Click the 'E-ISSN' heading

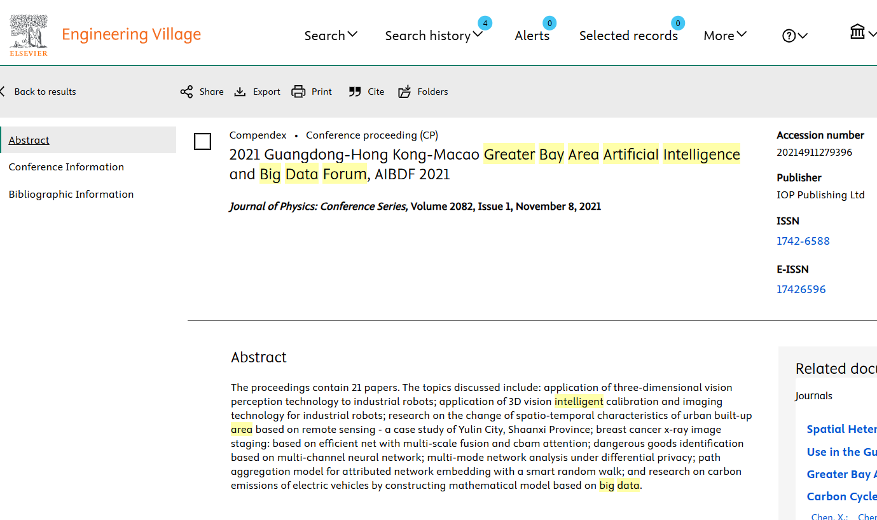coord(792,270)
